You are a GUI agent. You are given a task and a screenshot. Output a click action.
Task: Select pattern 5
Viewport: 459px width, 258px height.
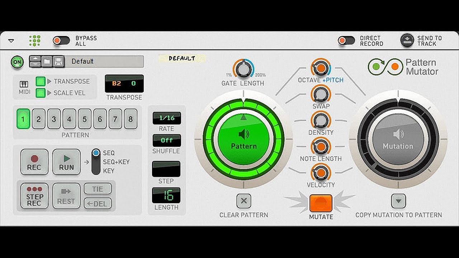(85, 119)
